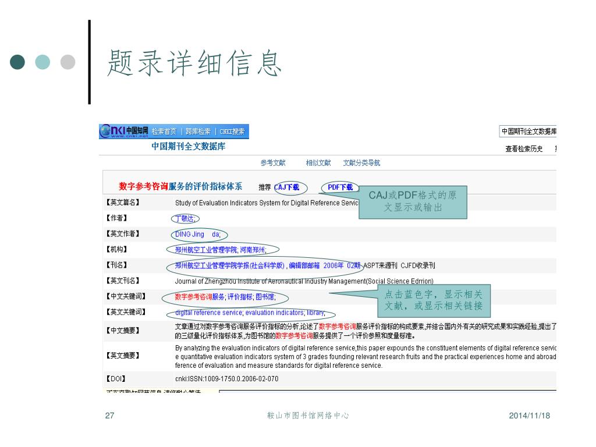Screen dimensions: 596x447
Task: Click the 【DOI】 field label
Action: (x=116, y=379)
